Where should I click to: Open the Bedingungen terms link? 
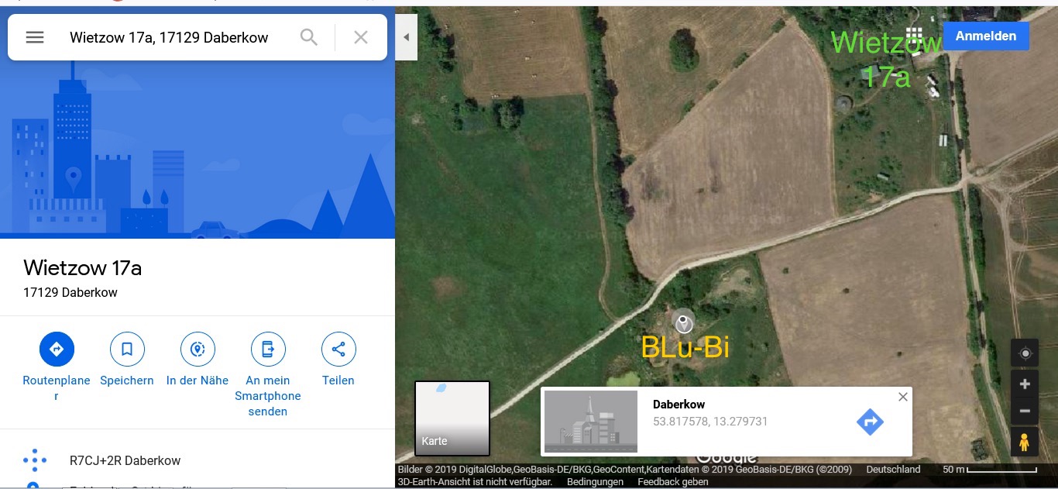click(595, 481)
